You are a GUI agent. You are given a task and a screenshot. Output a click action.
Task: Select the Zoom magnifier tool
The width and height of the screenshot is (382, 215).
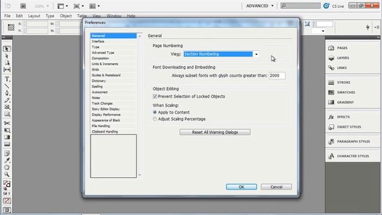pyautogui.click(x=7, y=174)
